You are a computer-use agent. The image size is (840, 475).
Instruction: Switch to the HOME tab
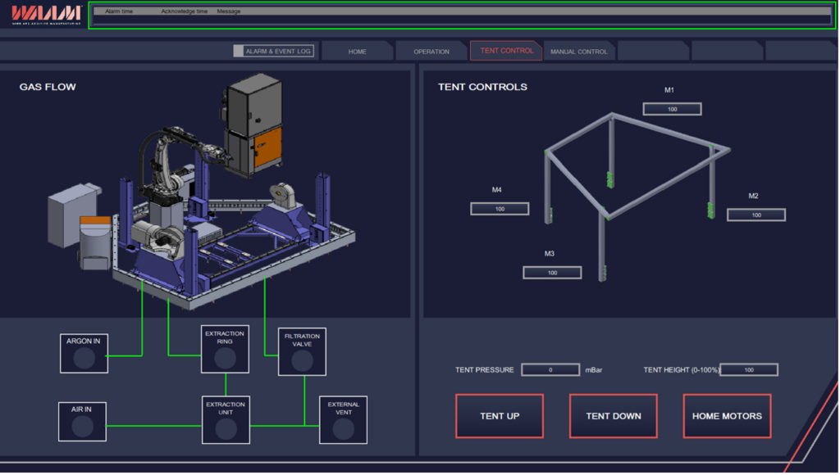[x=358, y=51]
